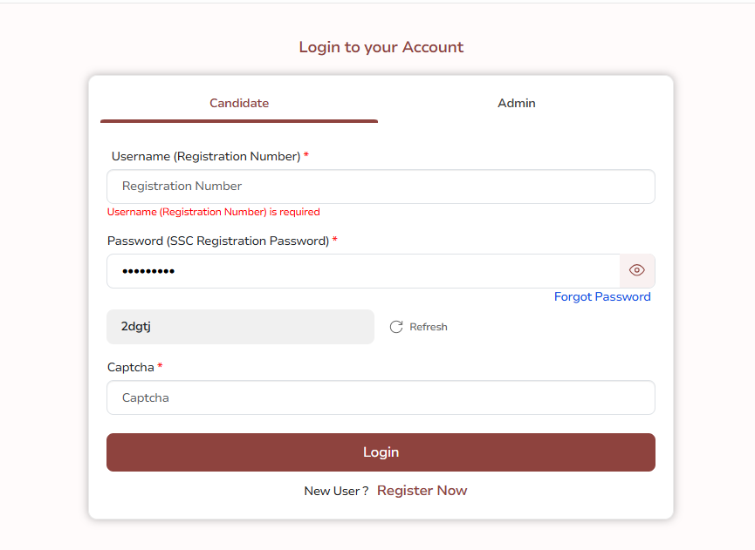Click the Password (SSC Registration Password) label

[218, 241]
